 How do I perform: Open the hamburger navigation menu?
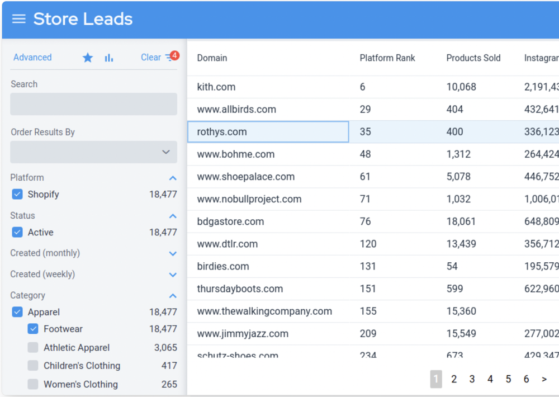pyautogui.click(x=18, y=18)
